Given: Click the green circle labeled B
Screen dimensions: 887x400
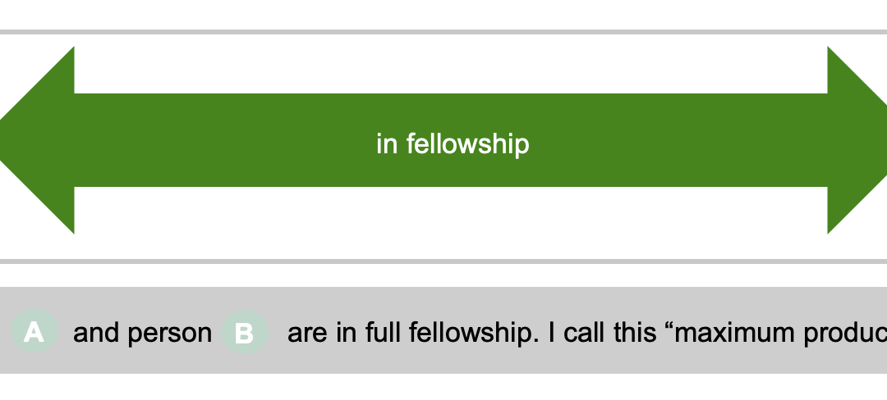Looking at the screenshot, I should coord(245,332).
